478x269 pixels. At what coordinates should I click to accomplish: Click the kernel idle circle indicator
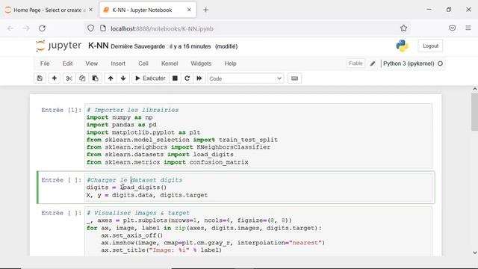pos(440,64)
